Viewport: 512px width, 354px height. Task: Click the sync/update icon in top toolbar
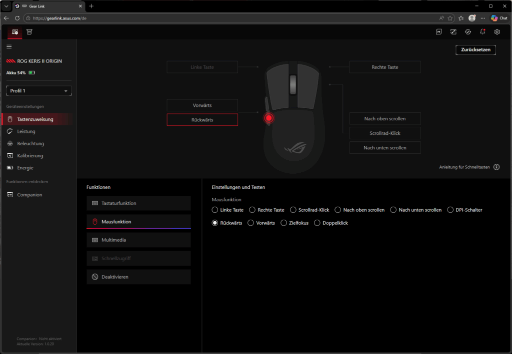pyautogui.click(x=467, y=32)
